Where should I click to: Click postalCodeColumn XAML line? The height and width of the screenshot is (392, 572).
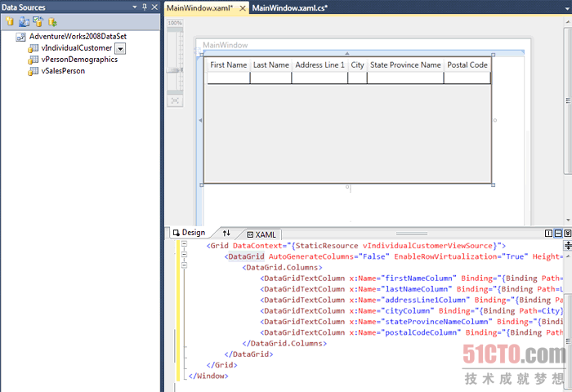pyautogui.click(x=412, y=332)
